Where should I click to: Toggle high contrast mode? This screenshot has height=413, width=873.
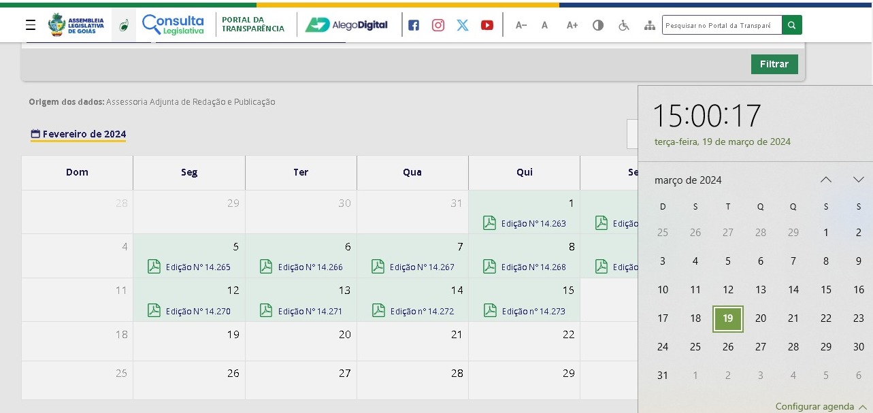click(x=598, y=25)
